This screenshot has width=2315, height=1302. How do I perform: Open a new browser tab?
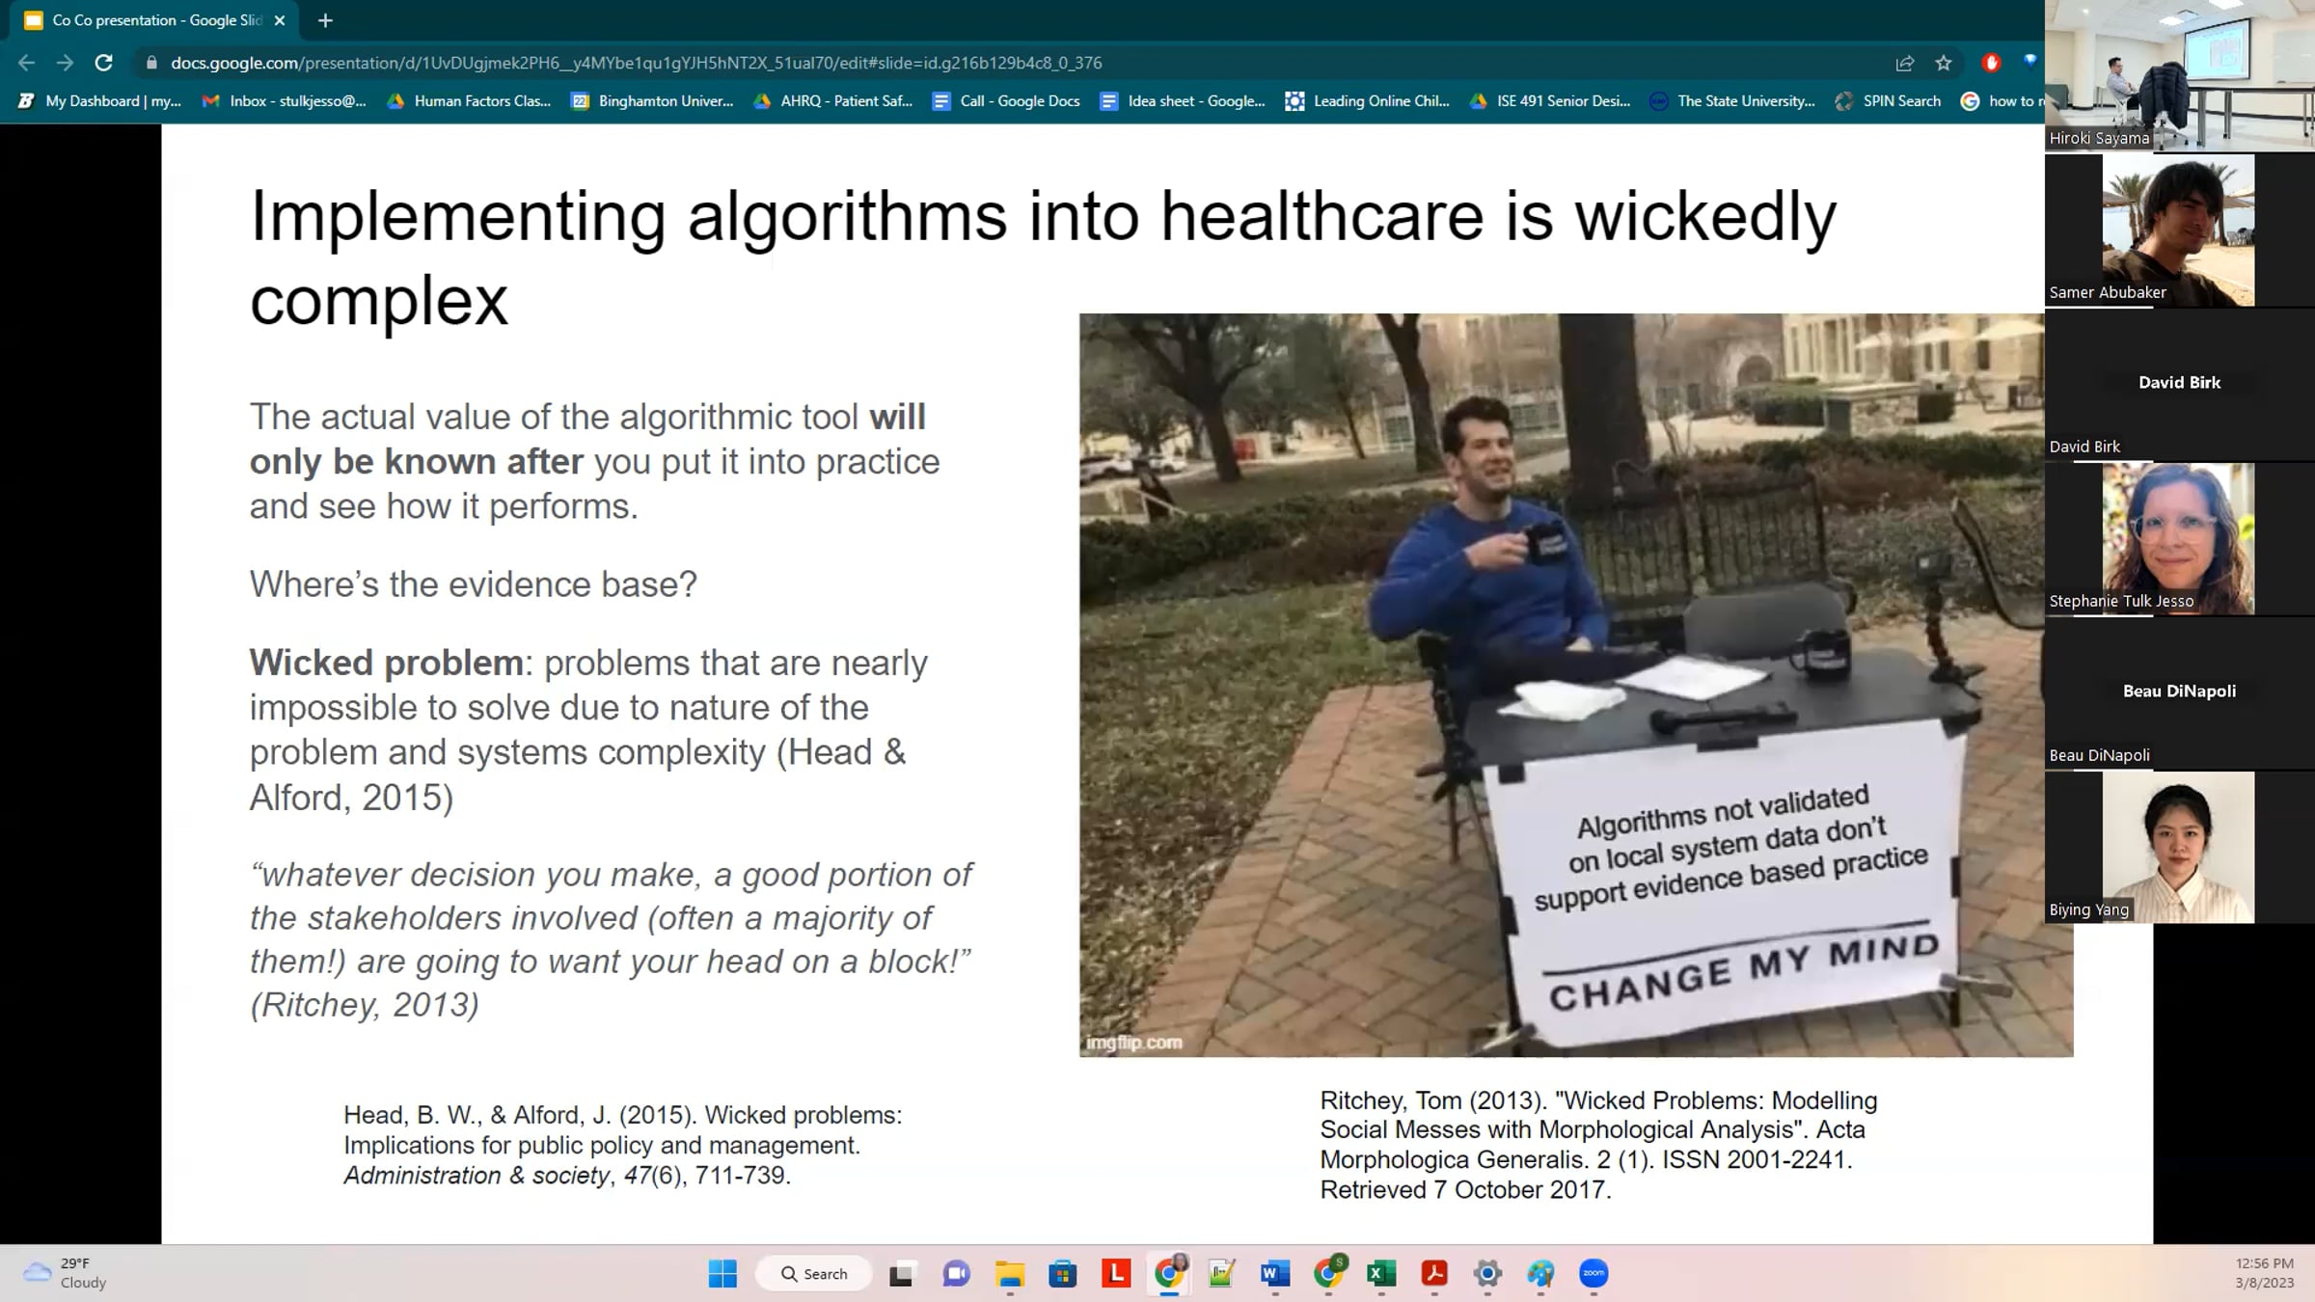pyautogui.click(x=325, y=20)
